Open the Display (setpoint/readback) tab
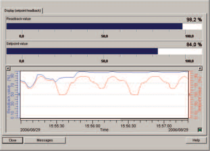The height and width of the screenshot is (151, 210). coord(23,11)
